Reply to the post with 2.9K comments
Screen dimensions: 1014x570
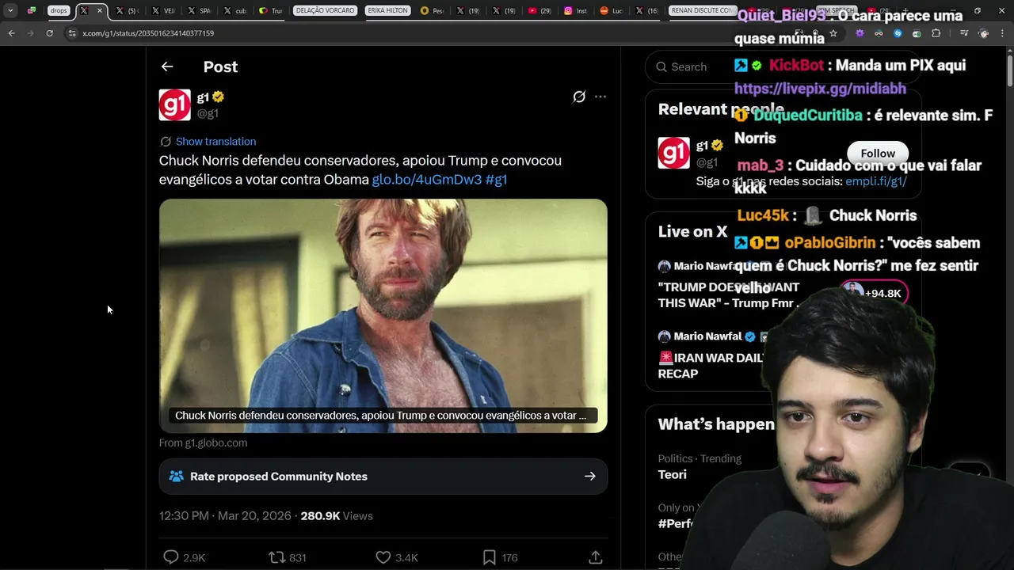183,557
